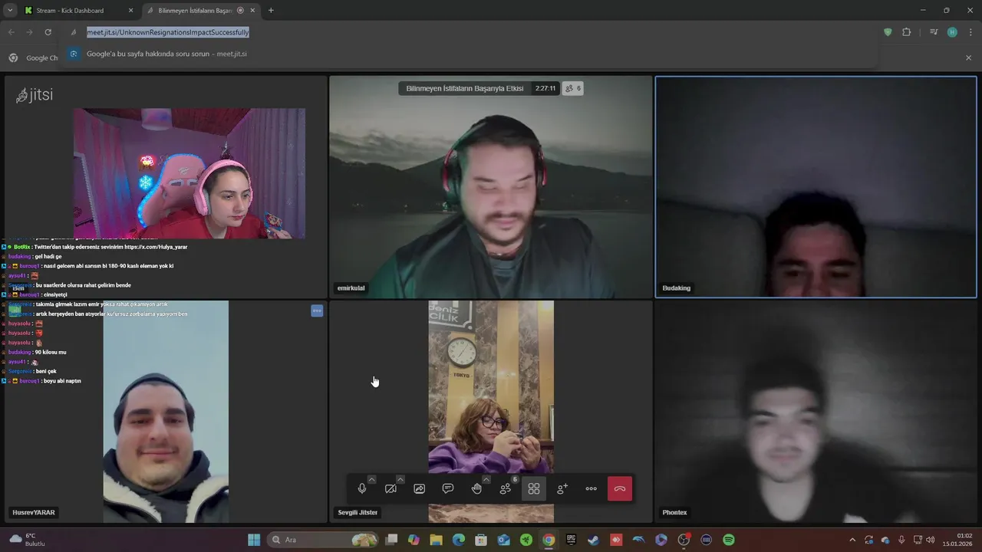Select the Sevgili Jitster video tile
982x552 pixels.
click(x=491, y=412)
